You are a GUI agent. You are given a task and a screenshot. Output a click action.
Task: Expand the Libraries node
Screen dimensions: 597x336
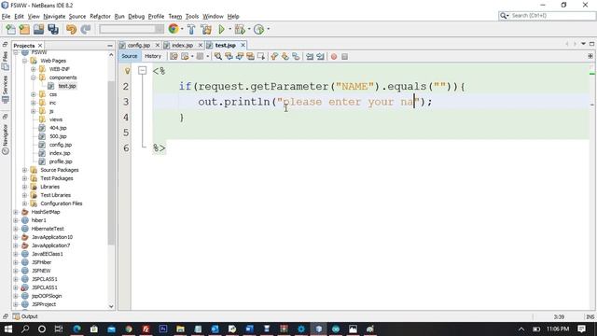pyautogui.click(x=24, y=187)
